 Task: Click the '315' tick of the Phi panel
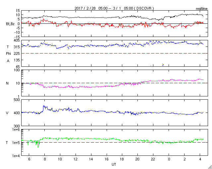coord(17,47)
